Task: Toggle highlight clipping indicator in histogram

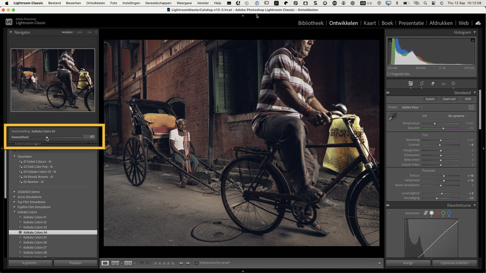Action: click(x=472, y=40)
